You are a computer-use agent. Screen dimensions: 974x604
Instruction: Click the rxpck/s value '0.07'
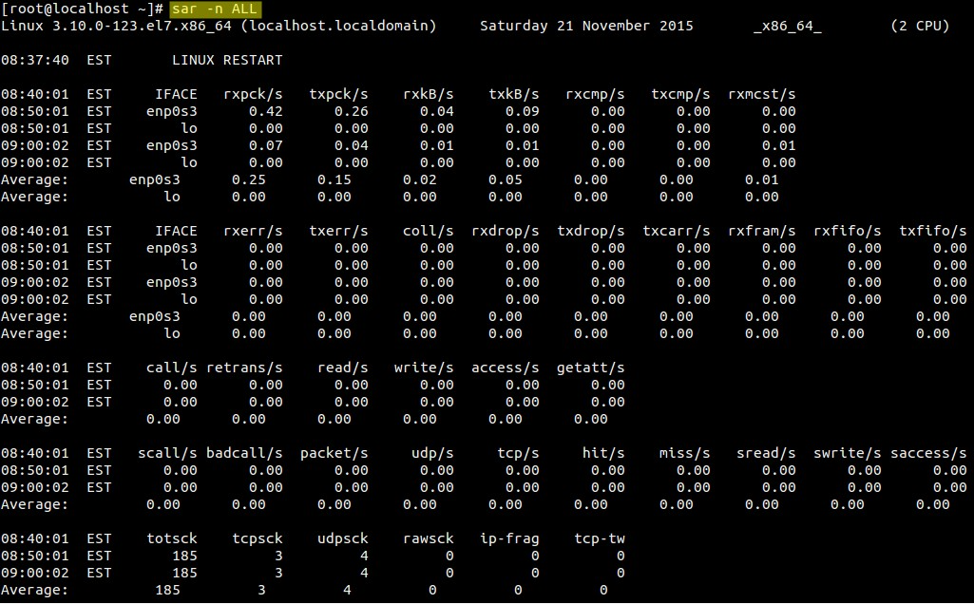point(266,146)
